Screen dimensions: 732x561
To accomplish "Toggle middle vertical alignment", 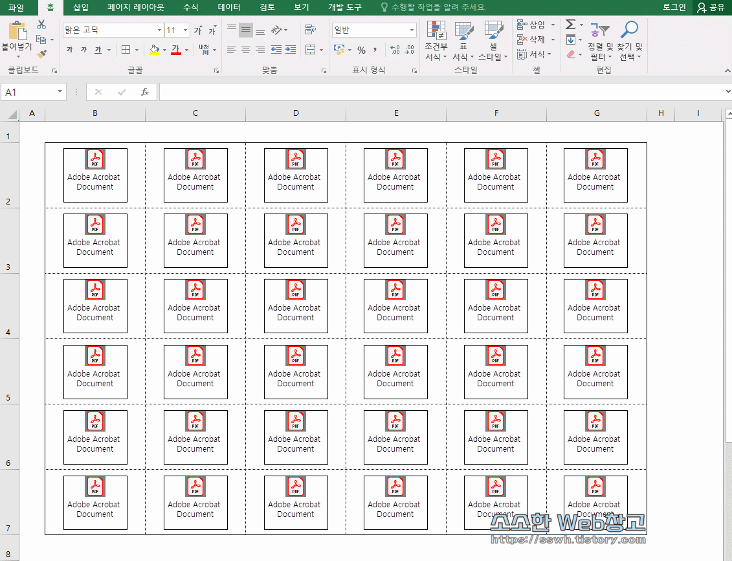I will point(245,30).
